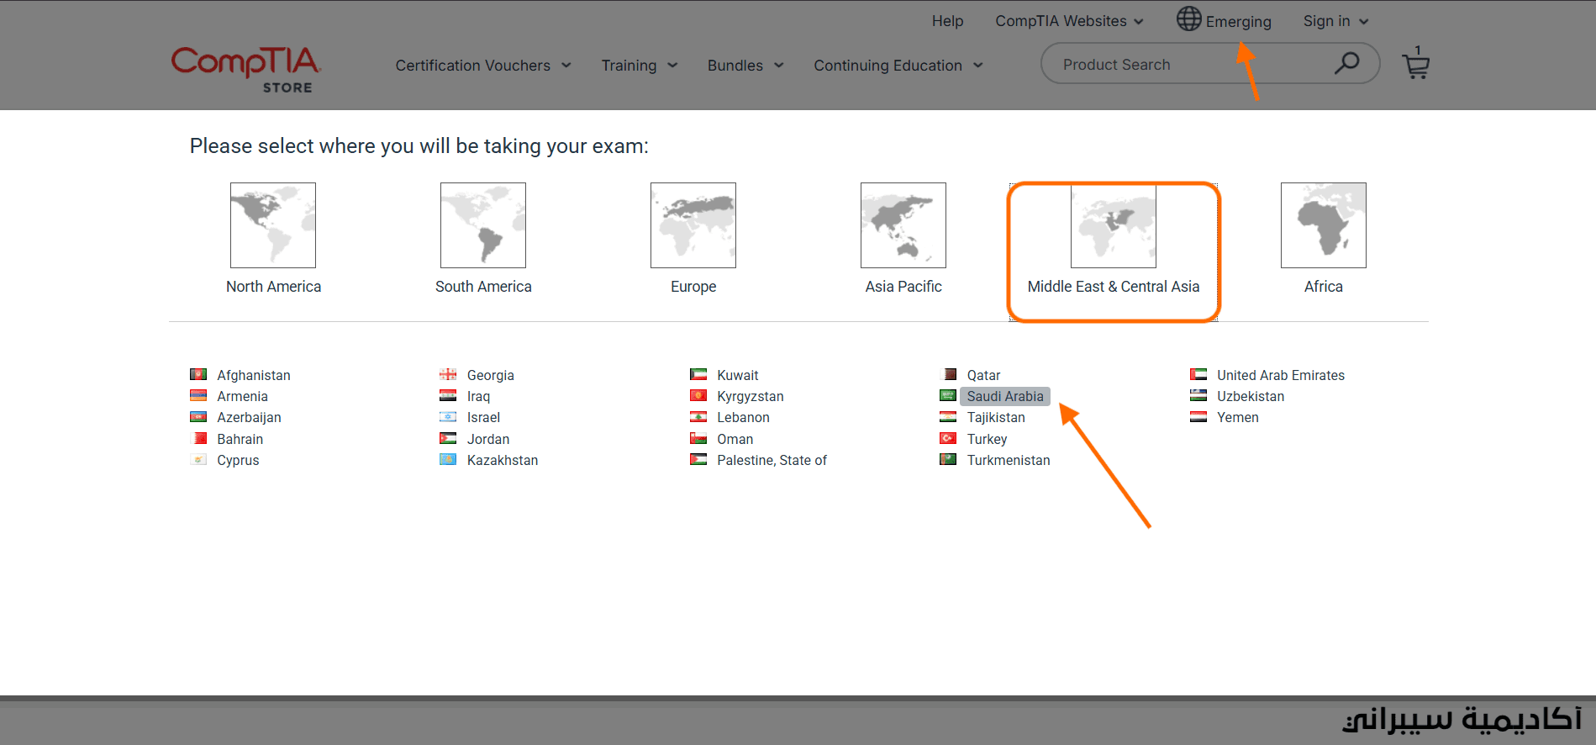Click the Georgia flag icon
The image size is (1596, 745).
point(448,374)
